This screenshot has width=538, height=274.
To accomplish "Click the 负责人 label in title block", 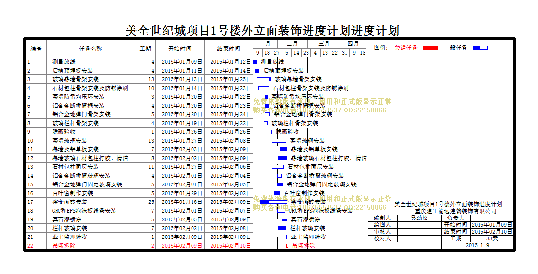I will [455, 218].
